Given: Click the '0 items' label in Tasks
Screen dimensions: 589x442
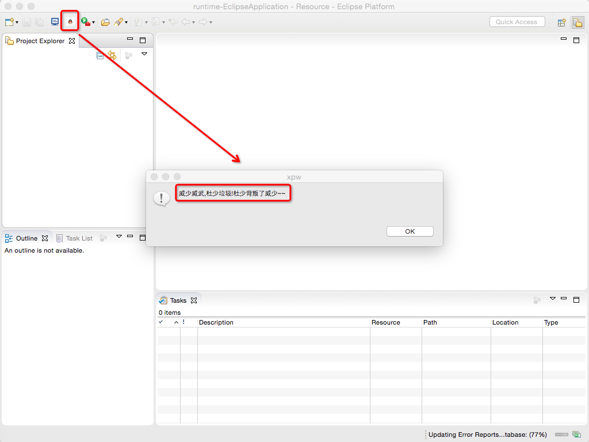Looking at the screenshot, I should point(170,313).
